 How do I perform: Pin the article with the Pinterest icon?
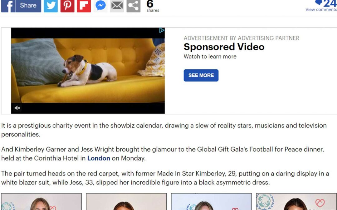click(x=67, y=6)
